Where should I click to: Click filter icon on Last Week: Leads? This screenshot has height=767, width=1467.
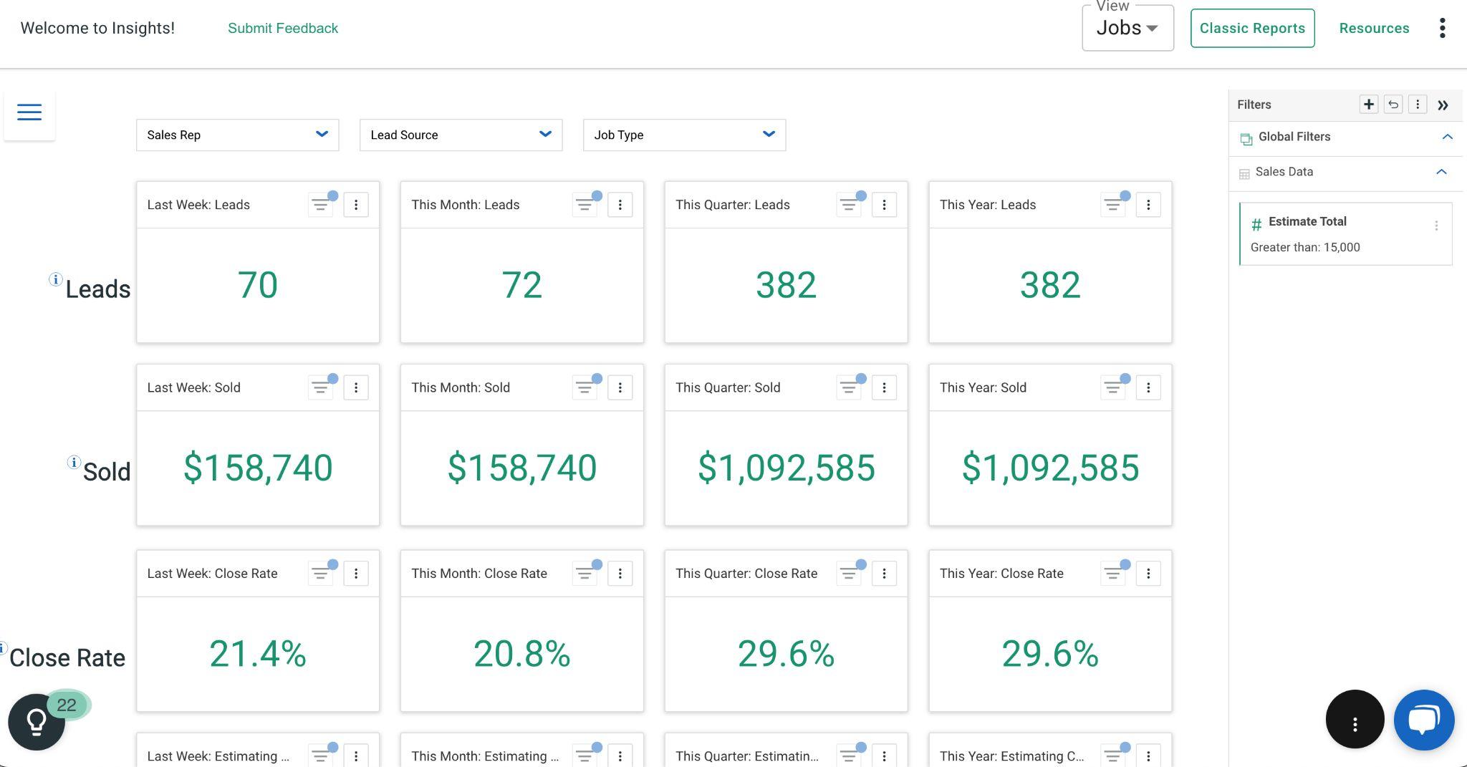[320, 206]
